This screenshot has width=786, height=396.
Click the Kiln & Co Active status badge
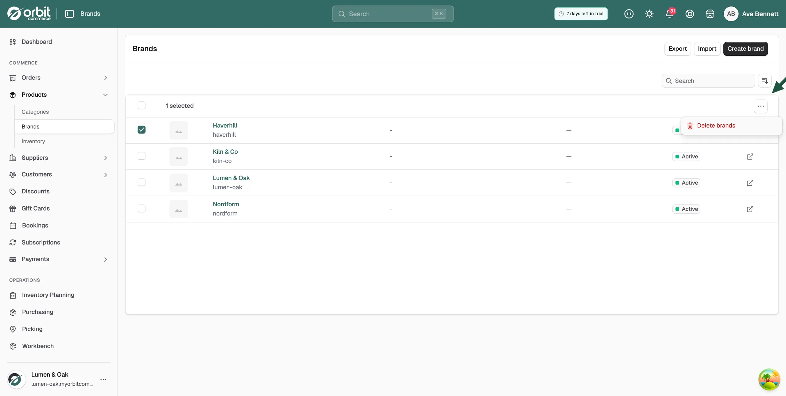(x=686, y=157)
